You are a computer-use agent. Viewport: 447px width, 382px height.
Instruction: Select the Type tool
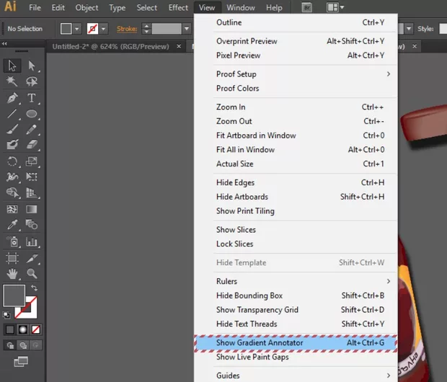pos(32,98)
